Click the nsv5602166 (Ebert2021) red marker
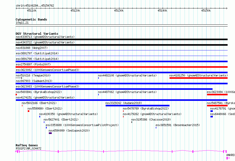Screen dimensions: 235x161 (22, 106)
